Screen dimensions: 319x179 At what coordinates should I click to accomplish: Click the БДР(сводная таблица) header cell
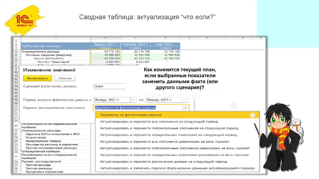55,46
